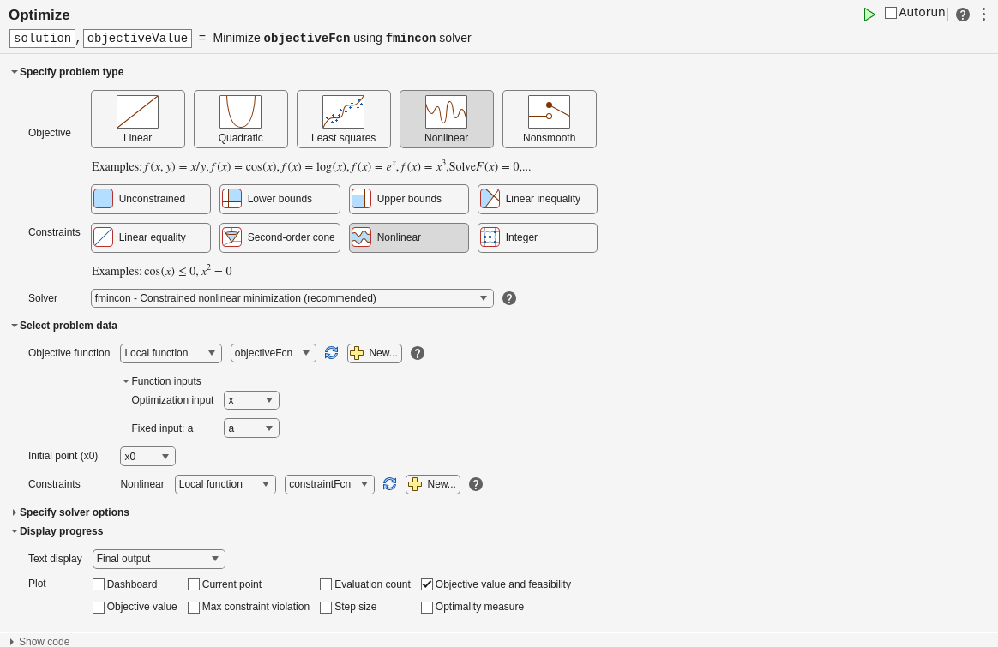Run the optimization with the green arrow
The image size is (998, 647).
click(x=869, y=14)
